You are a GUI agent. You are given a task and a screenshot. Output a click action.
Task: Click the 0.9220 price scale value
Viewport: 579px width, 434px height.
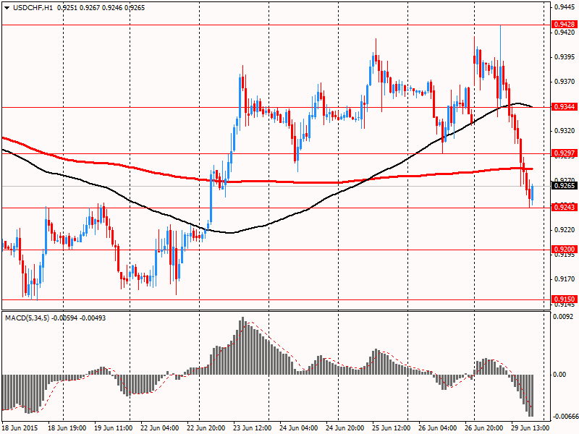(565, 230)
